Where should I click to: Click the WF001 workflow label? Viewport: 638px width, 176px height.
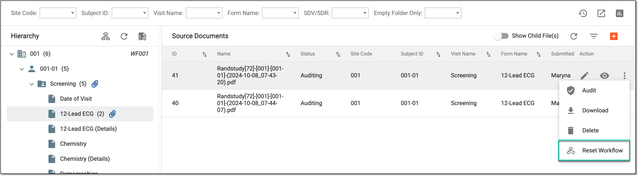139,54
